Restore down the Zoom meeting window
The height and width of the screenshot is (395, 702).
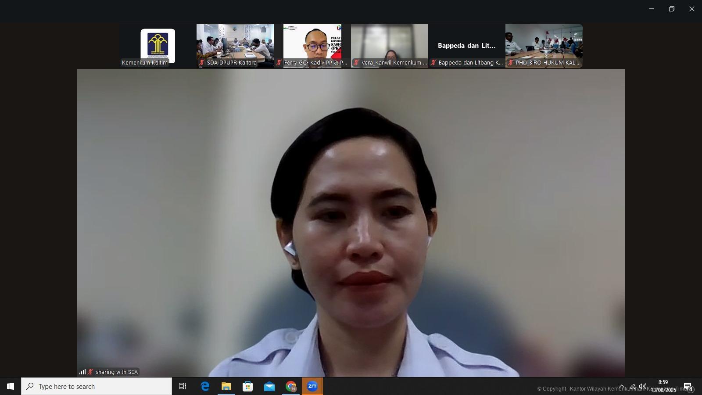[x=672, y=9]
